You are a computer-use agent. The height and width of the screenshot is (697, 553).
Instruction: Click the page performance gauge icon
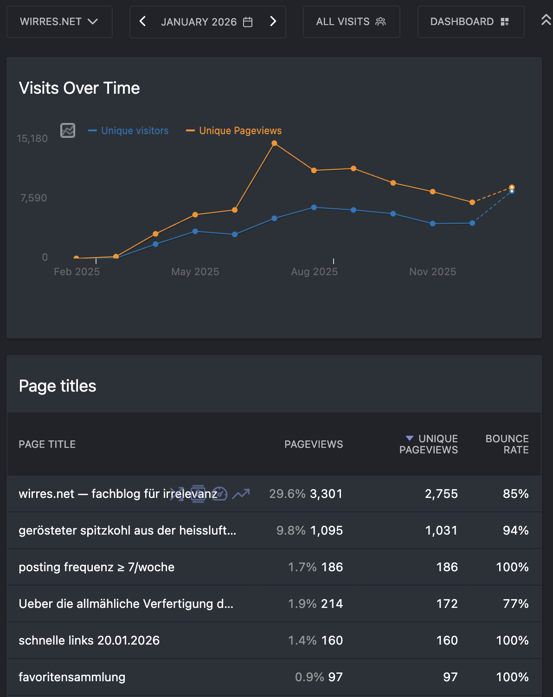click(x=219, y=494)
